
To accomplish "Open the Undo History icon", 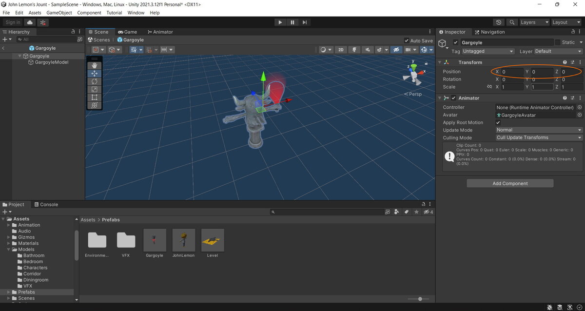I will pyautogui.click(x=499, y=22).
